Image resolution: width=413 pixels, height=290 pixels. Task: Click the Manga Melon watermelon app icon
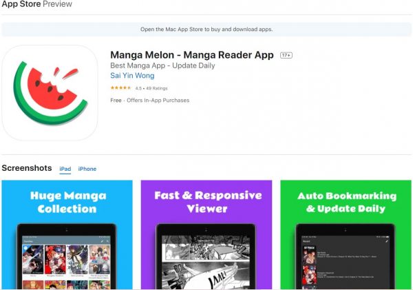coord(50,92)
